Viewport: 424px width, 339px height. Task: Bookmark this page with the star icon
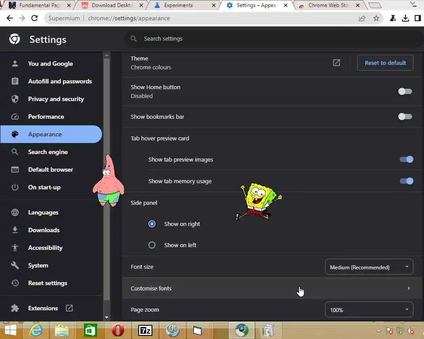[x=376, y=18]
